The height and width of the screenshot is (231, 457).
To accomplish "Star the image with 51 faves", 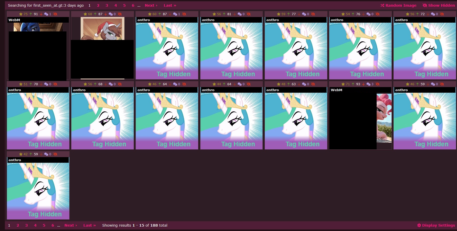I will point(21,84).
